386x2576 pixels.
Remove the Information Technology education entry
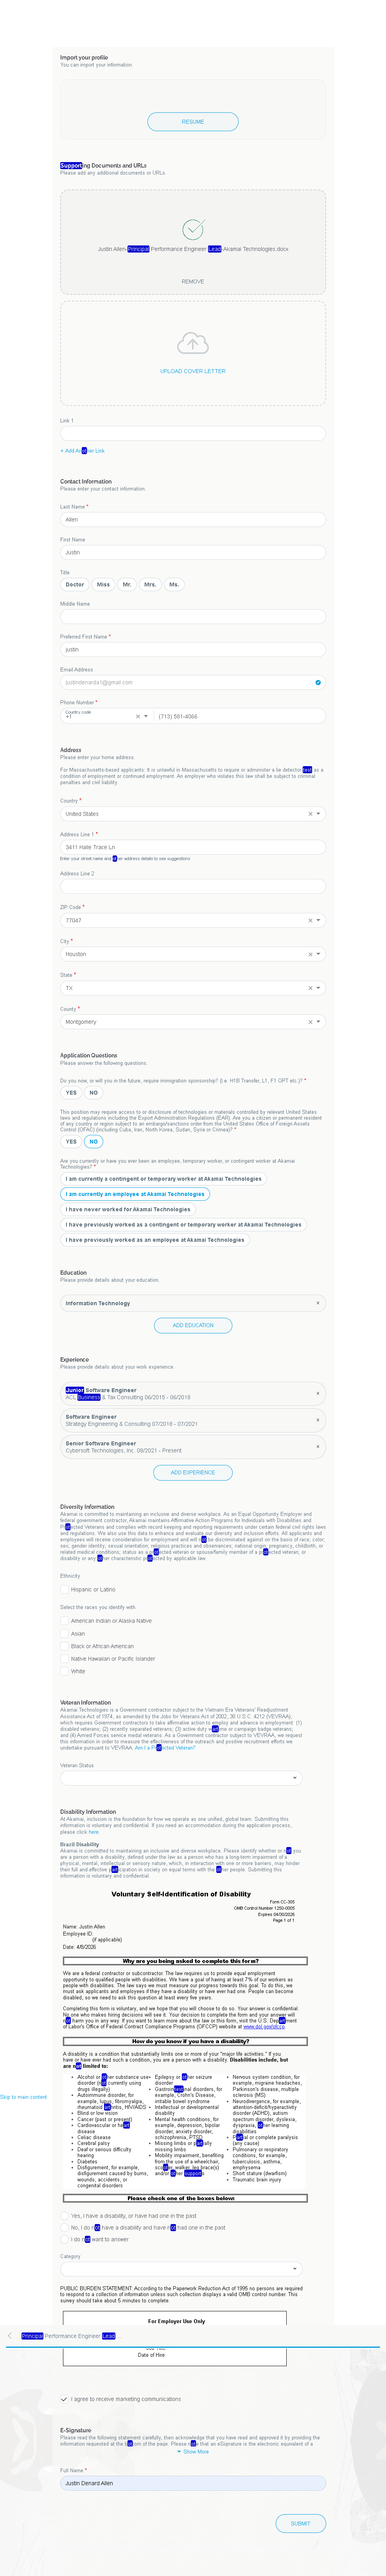[318, 1303]
